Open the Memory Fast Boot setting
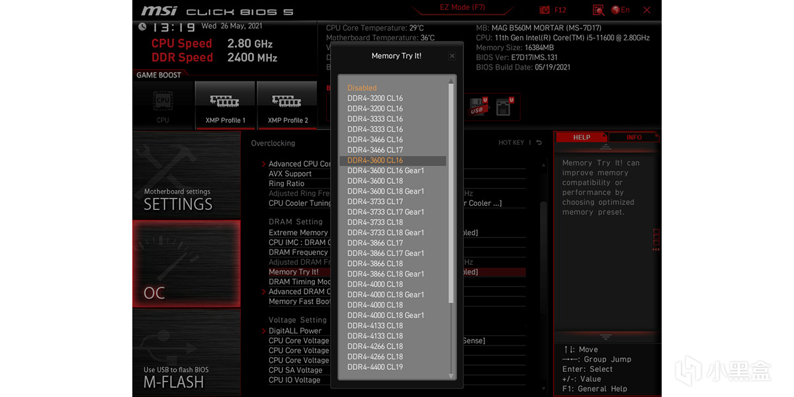This screenshot has width=794, height=397. tap(300, 302)
